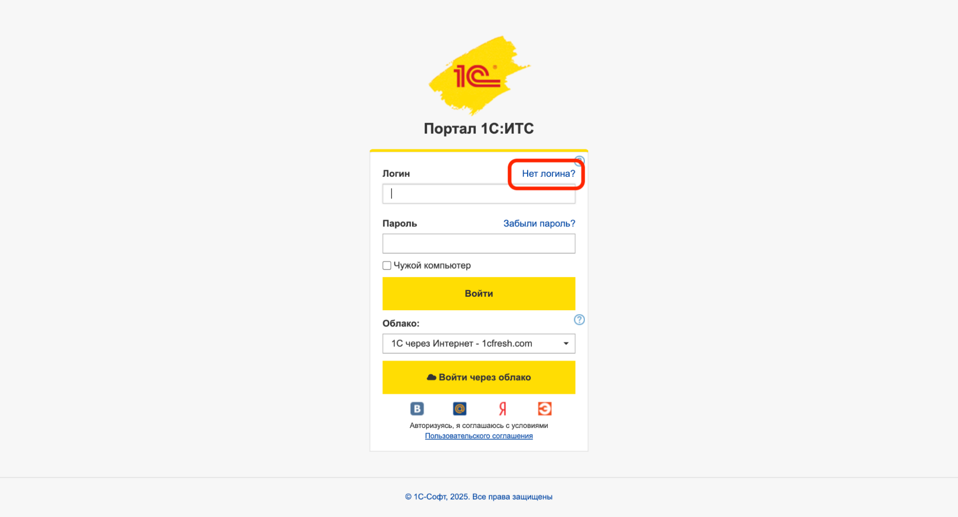The width and height of the screenshot is (958, 517).
Task: Click the cloud icon on Войти через облако
Action: (431, 377)
